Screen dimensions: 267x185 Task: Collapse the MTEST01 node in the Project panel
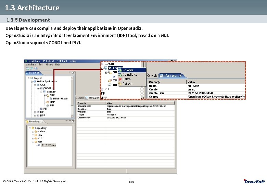(41, 92)
